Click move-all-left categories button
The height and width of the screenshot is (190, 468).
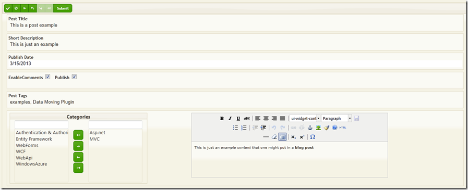(78, 168)
